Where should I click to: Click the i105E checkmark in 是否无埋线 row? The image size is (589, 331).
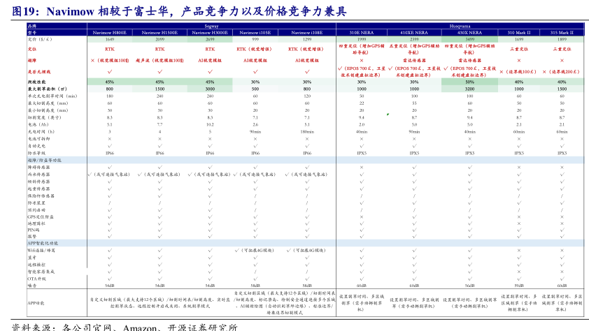pyautogui.click(x=255, y=71)
